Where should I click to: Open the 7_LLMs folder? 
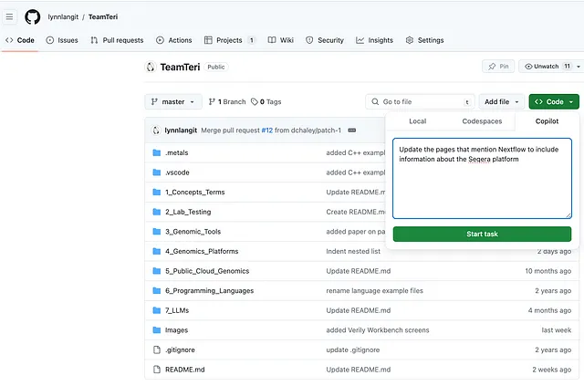click(177, 310)
